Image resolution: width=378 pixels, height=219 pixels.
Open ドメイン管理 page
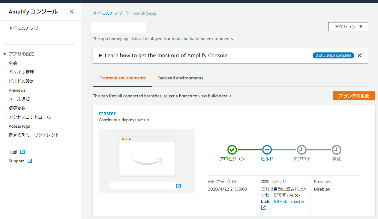pyautogui.click(x=21, y=72)
